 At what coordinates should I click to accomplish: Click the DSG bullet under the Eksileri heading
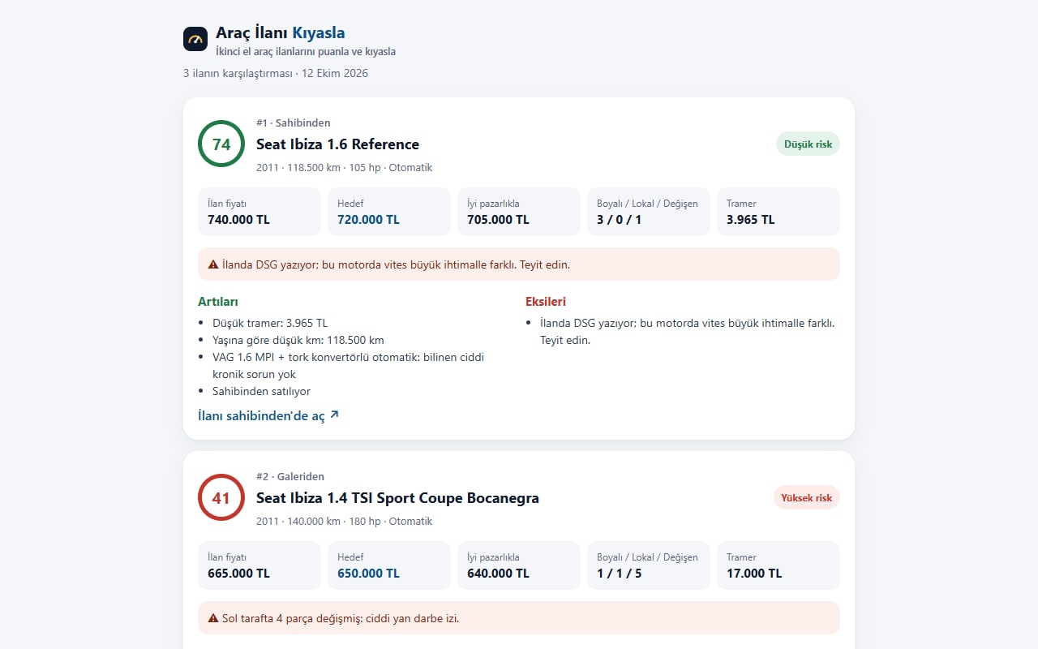tap(688, 331)
